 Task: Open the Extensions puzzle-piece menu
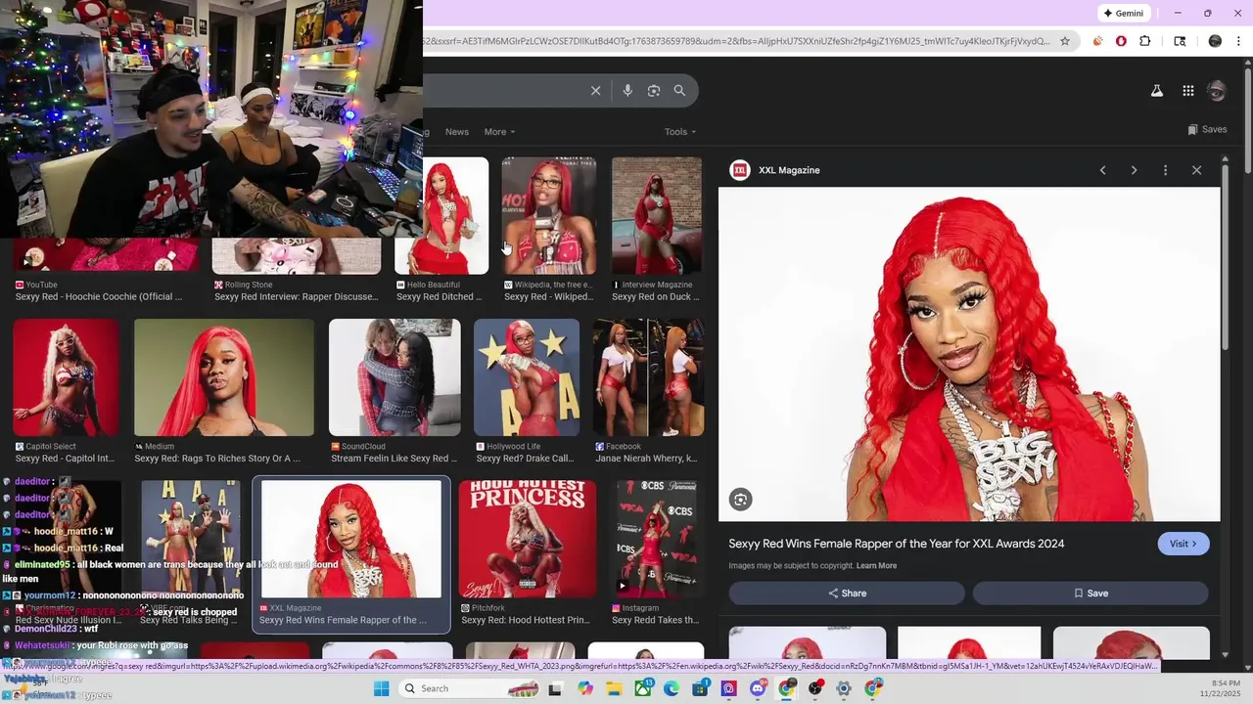coord(1145,41)
